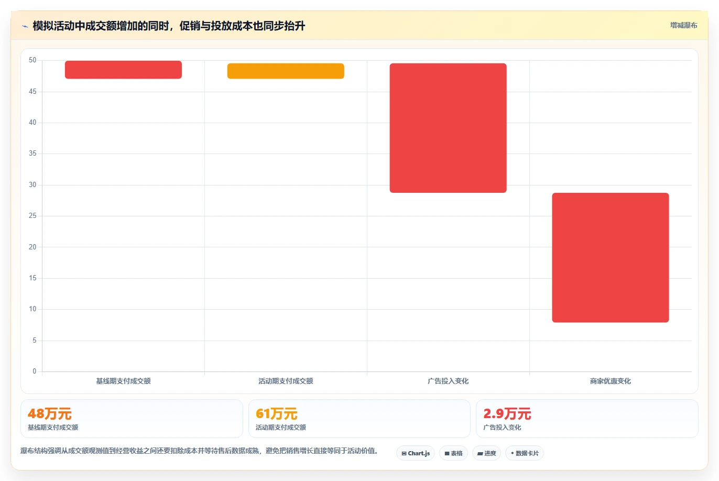
Task: Click the 增减瀑布 tag in the header
Action: coord(684,25)
